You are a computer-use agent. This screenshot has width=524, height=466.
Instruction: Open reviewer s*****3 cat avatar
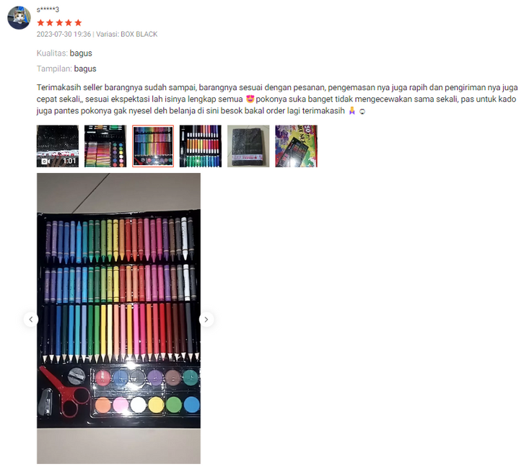tap(19, 18)
